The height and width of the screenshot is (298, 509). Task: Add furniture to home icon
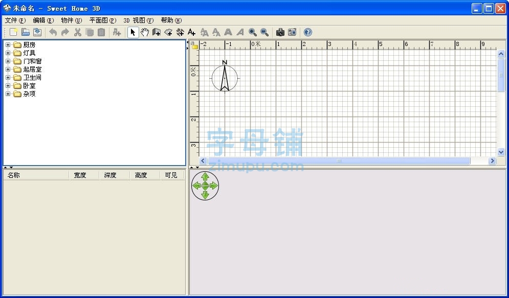[117, 32]
